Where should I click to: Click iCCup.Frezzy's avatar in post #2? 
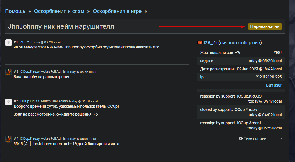point(8,72)
